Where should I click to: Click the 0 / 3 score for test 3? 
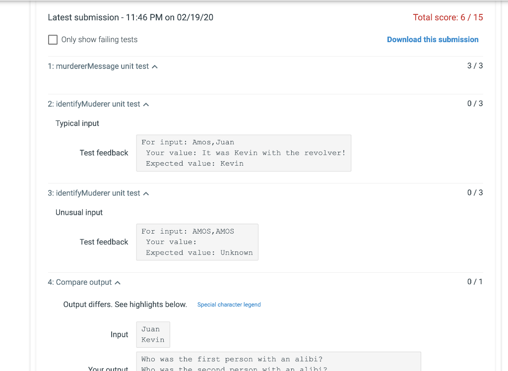click(475, 193)
